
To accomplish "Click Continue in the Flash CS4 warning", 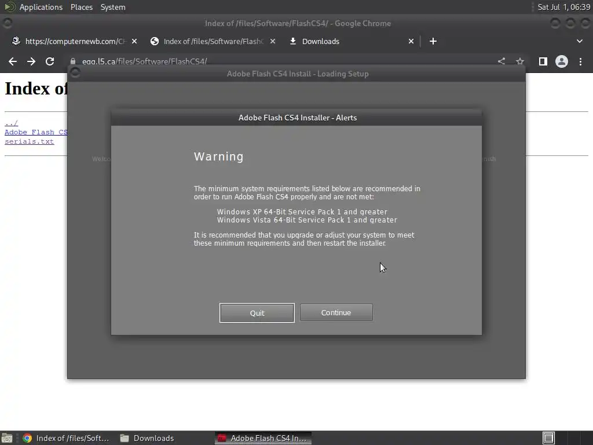I will pos(336,312).
